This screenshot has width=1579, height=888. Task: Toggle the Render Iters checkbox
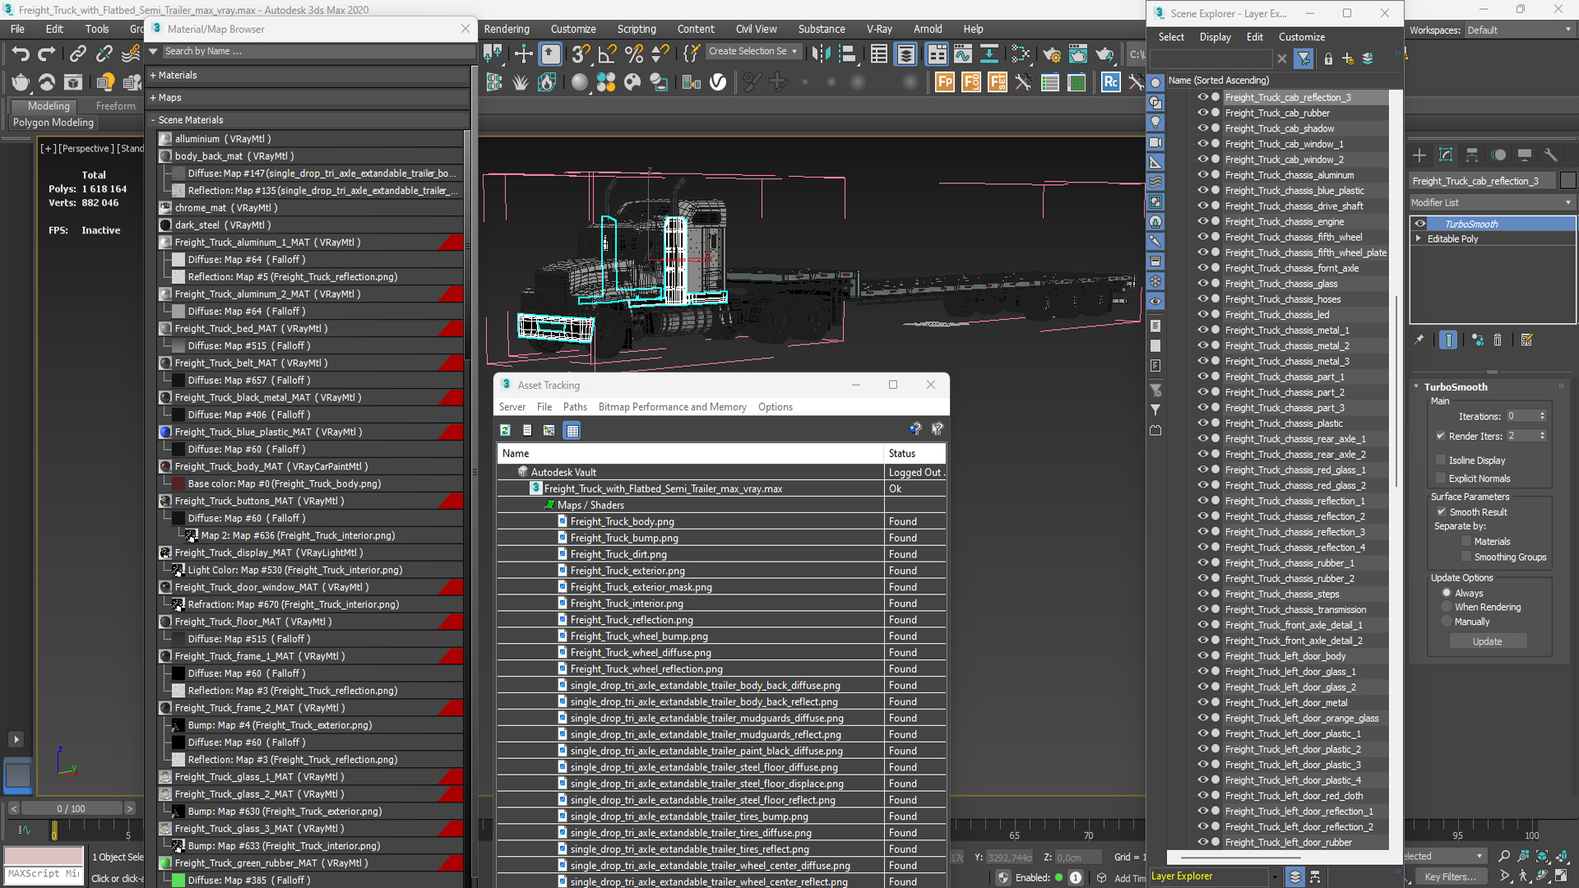tap(1441, 436)
